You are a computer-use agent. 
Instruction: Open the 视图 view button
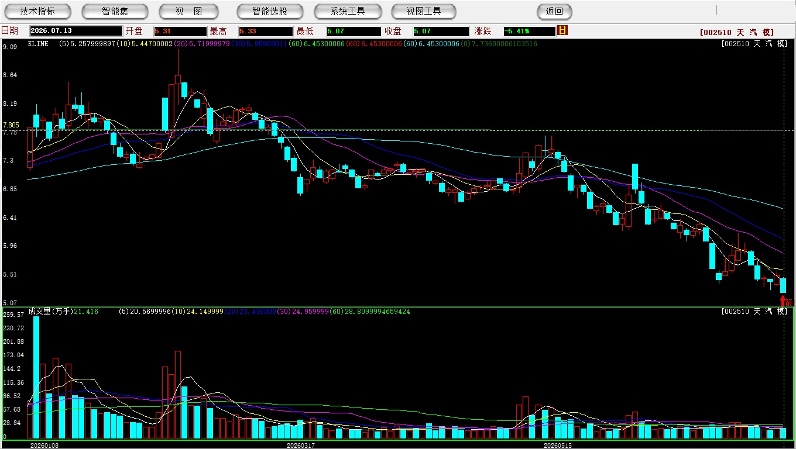click(188, 12)
